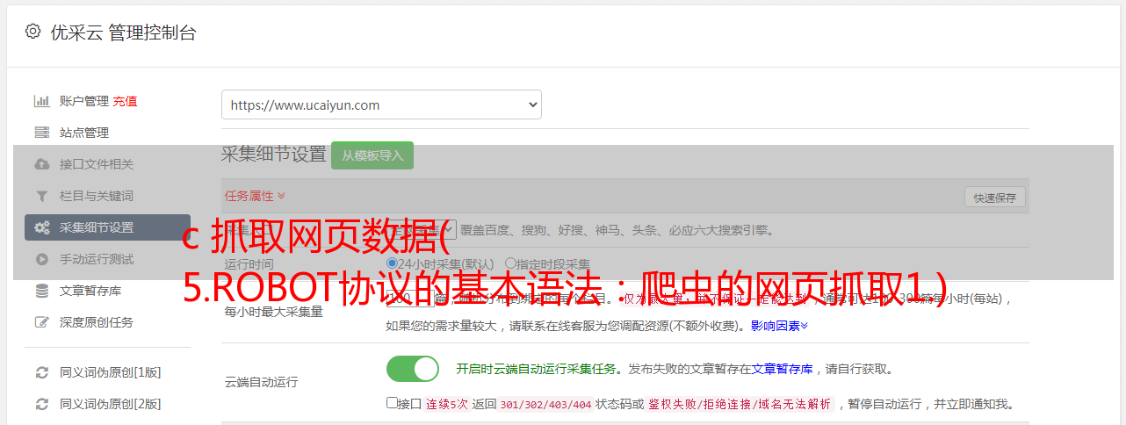
Task: Expand the 影响因素 details link
Action: click(x=779, y=326)
